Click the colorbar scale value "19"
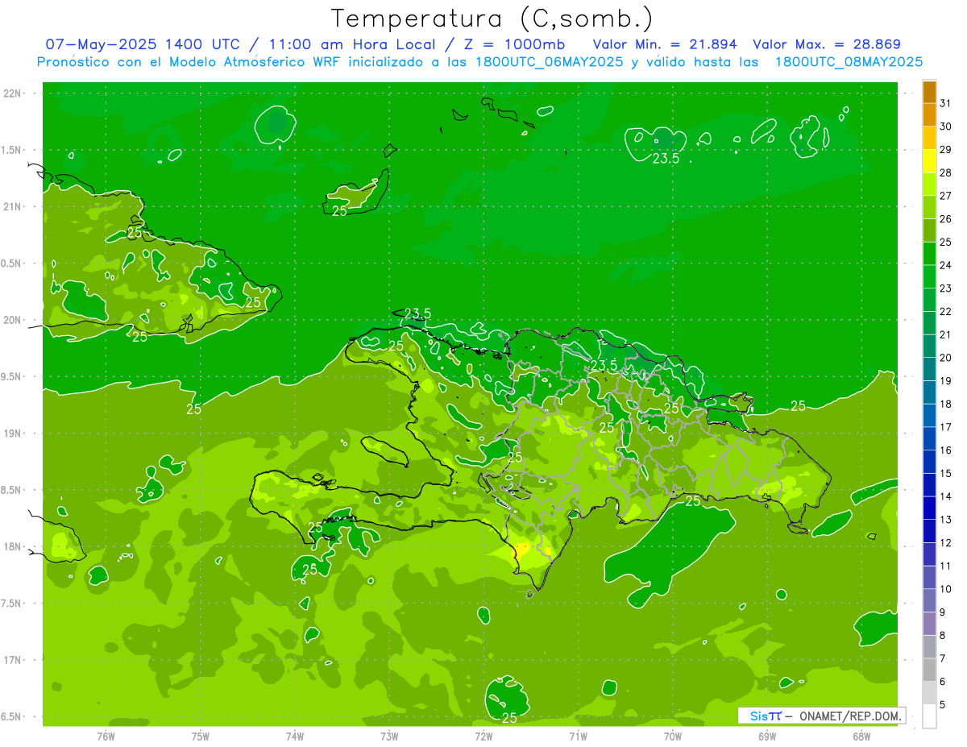 point(946,380)
